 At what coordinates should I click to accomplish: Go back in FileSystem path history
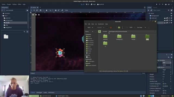tap(2, 10)
